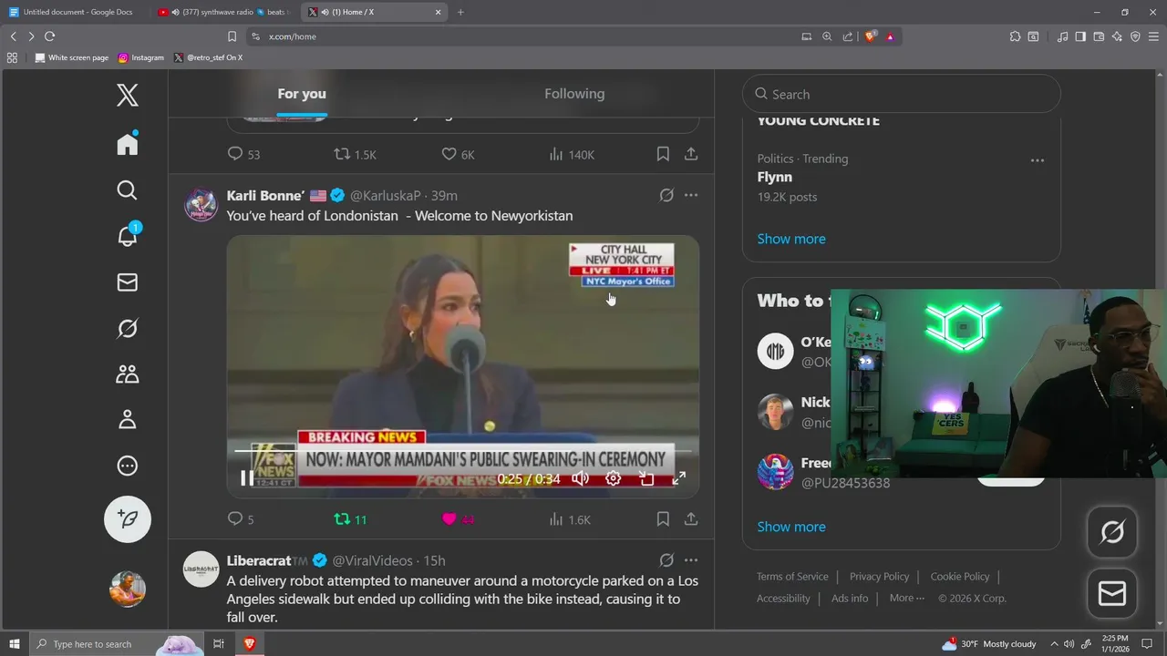Show more trending topics
This screenshot has height=656, width=1167.
pyautogui.click(x=791, y=239)
